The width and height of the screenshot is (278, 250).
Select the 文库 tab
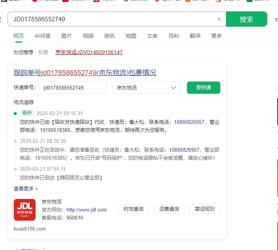[x=152, y=36]
